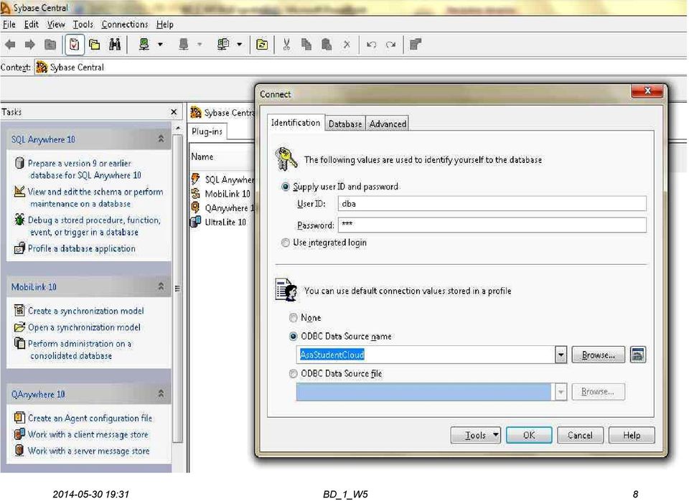Click the Back arrow toolbar icon
Viewport: 689px width, 501px height.
[x=10, y=45]
